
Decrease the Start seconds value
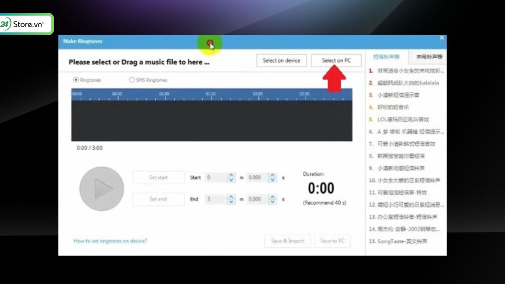click(x=273, y=180)
